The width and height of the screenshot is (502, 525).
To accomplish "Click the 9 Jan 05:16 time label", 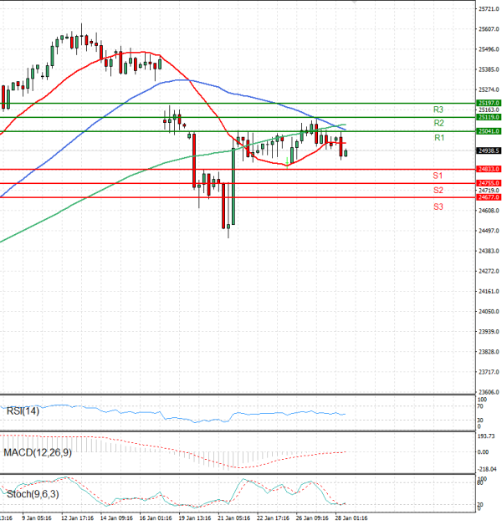I will (37, 518).
